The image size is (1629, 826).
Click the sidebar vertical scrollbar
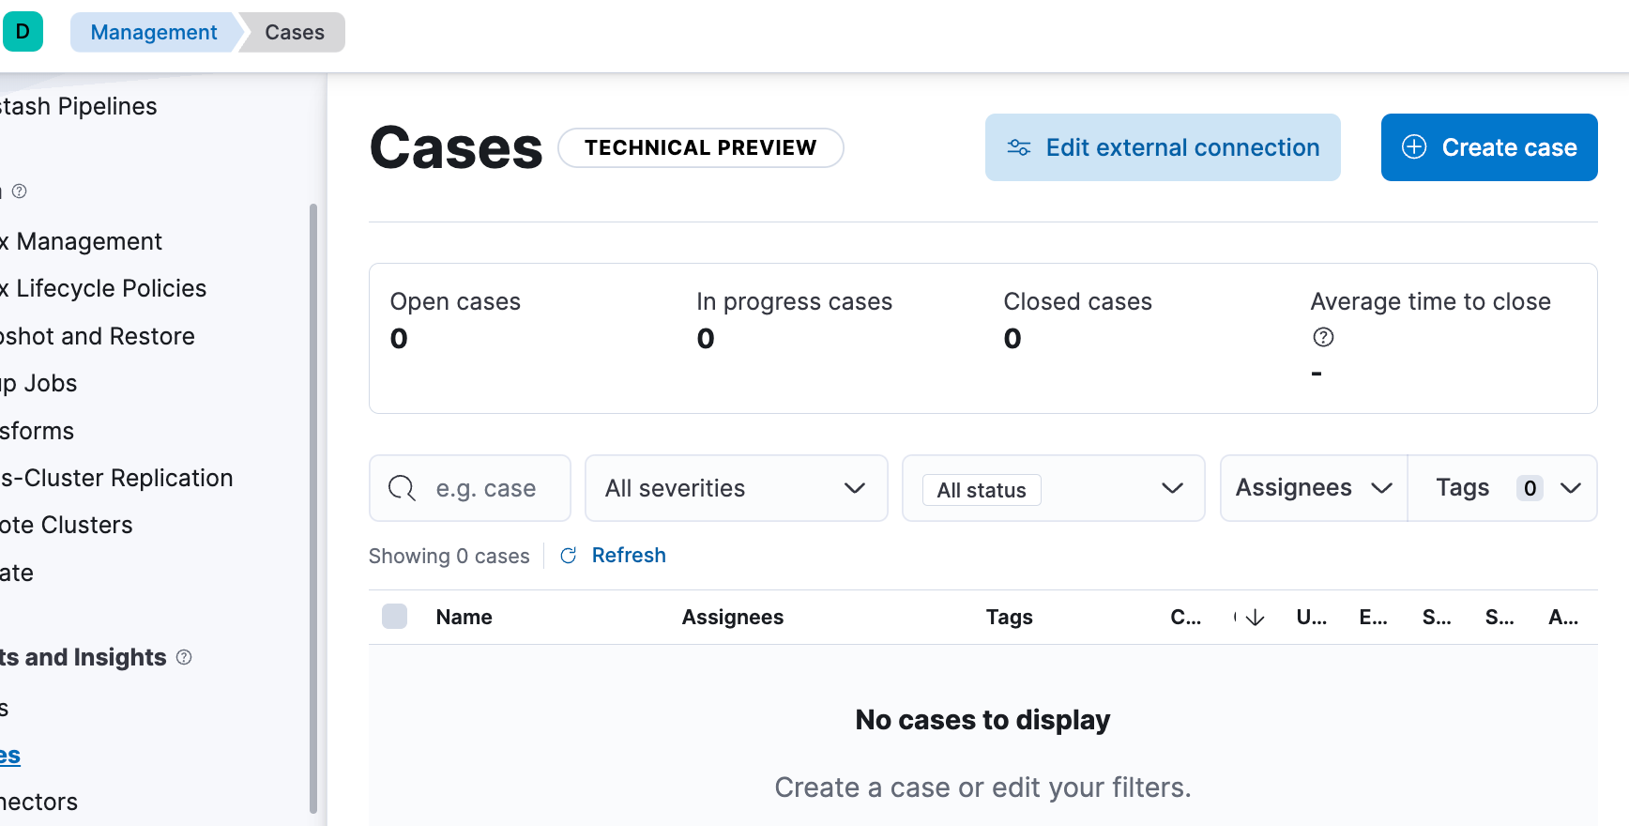[313, 507]
